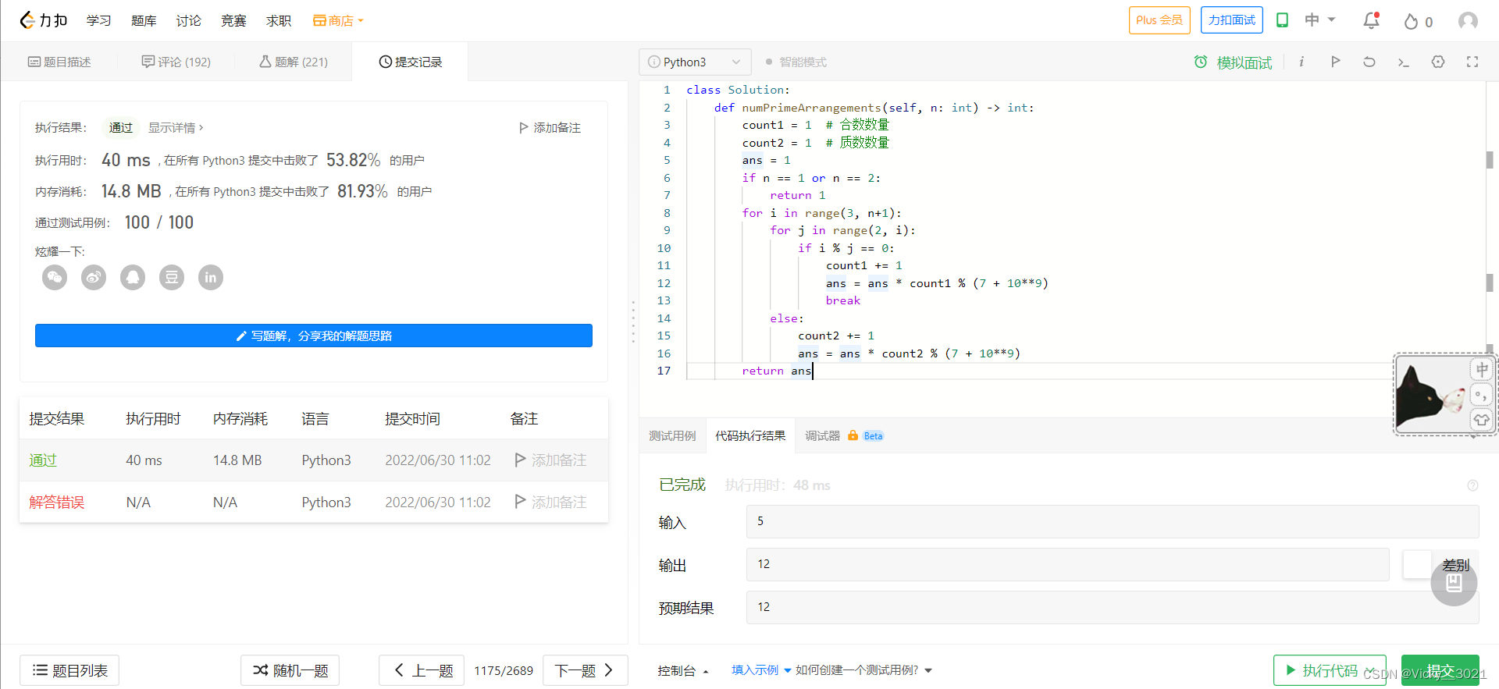
Task: Go to 下一题 next problem
Action: point(585,670)
